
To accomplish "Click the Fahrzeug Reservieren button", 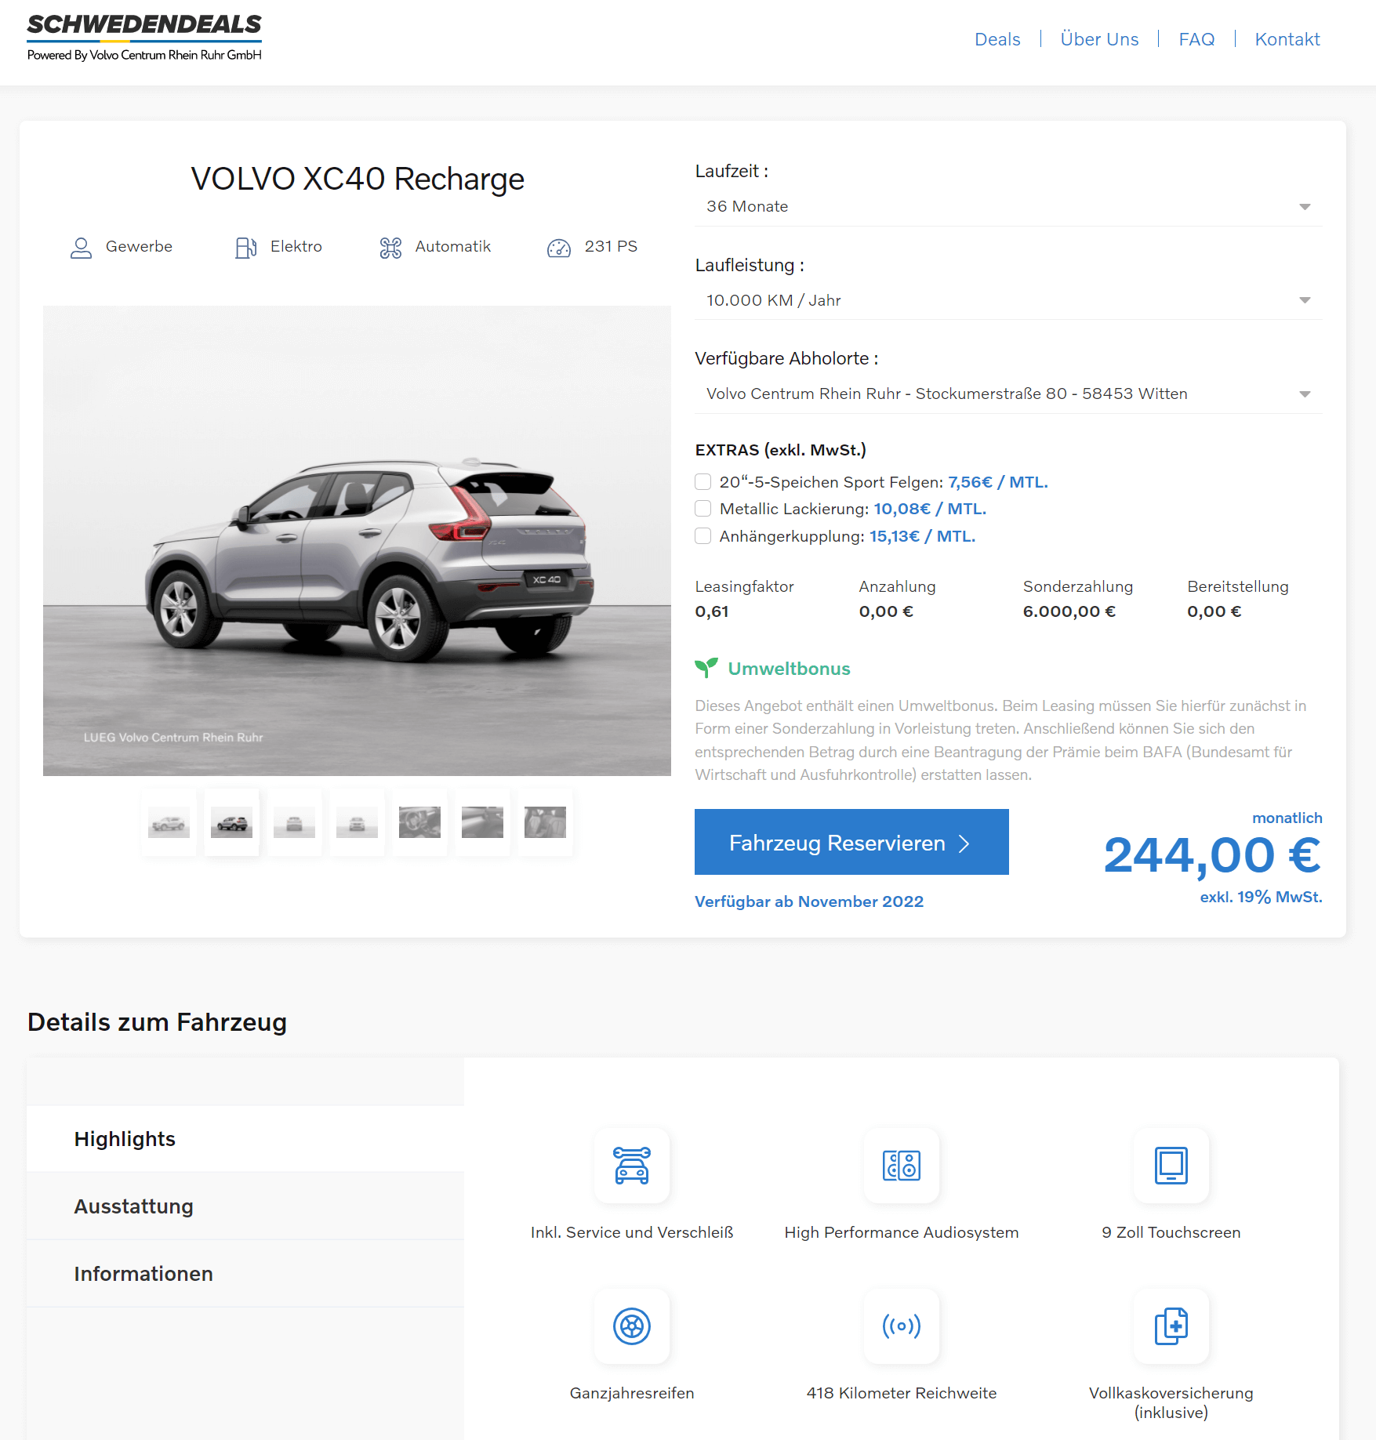I will pyautogui.click(x=851, y=843).
